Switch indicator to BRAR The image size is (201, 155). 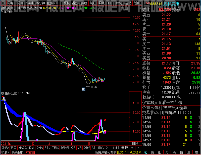coord(65,148)
